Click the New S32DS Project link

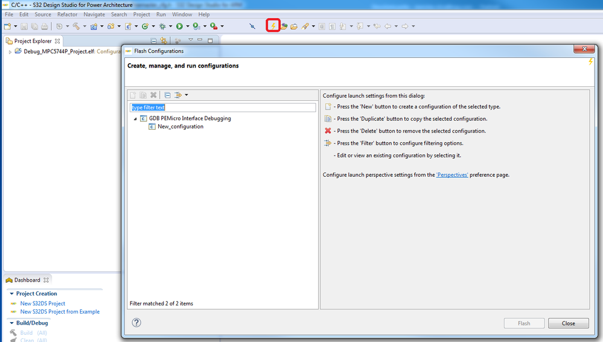[43, 303]
